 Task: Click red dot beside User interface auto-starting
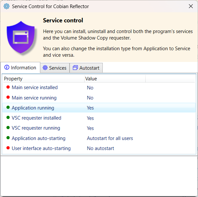(x=8, y=148)
